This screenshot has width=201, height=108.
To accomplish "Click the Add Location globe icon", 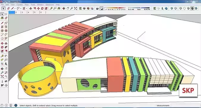I will pyautogui.click(x=166, y=8).
